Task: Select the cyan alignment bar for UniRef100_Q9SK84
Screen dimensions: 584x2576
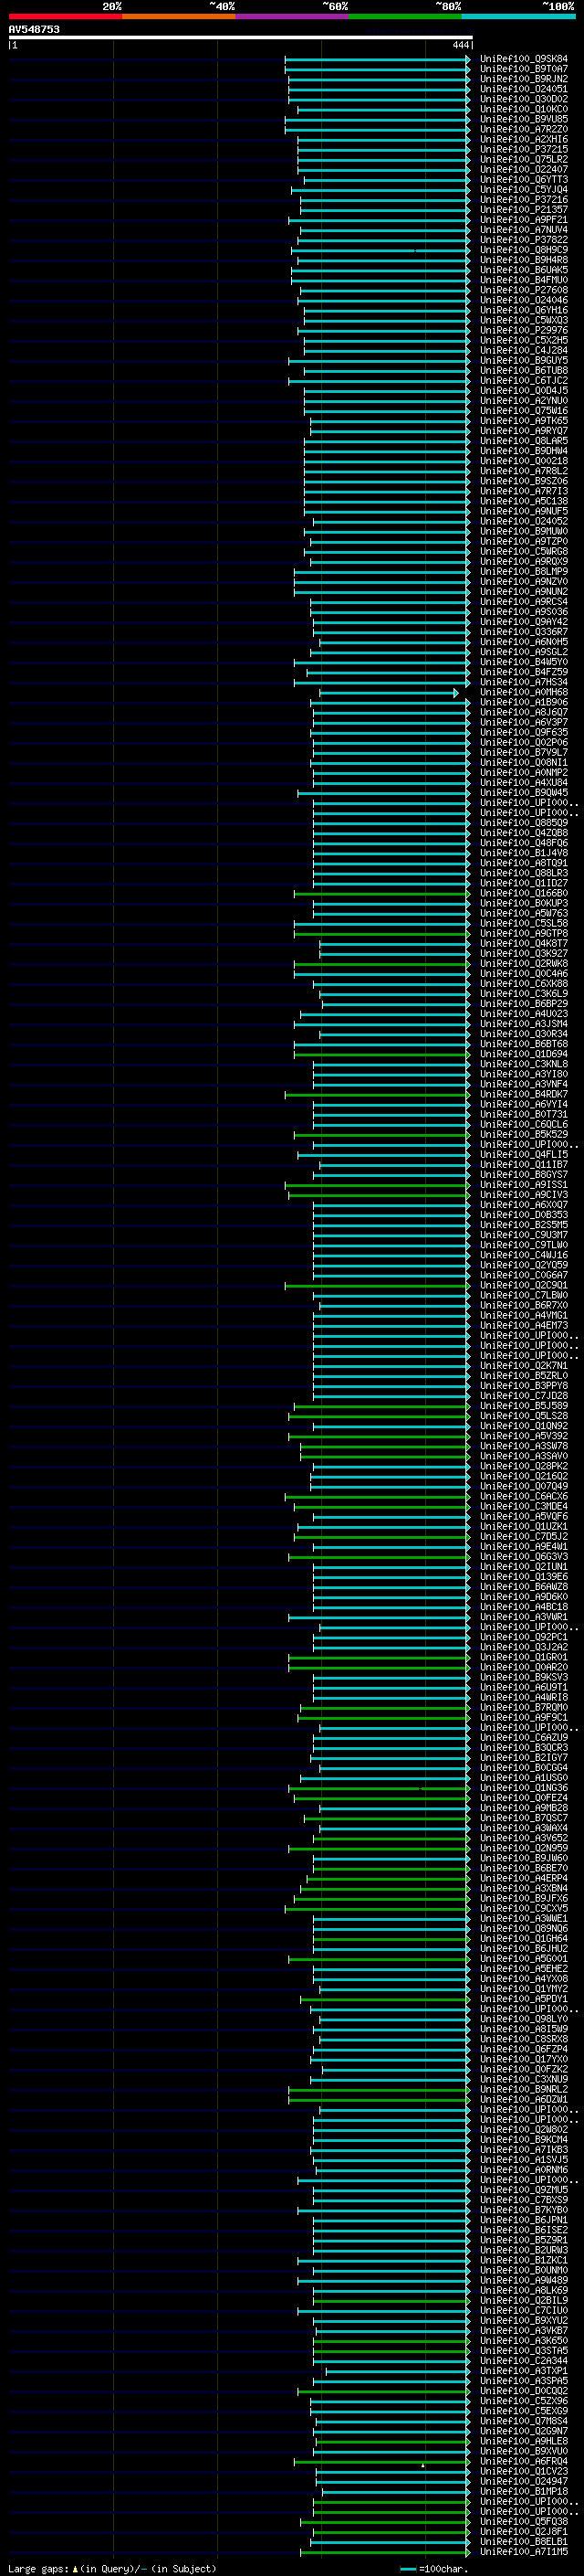Action: [x=378, y=59]
